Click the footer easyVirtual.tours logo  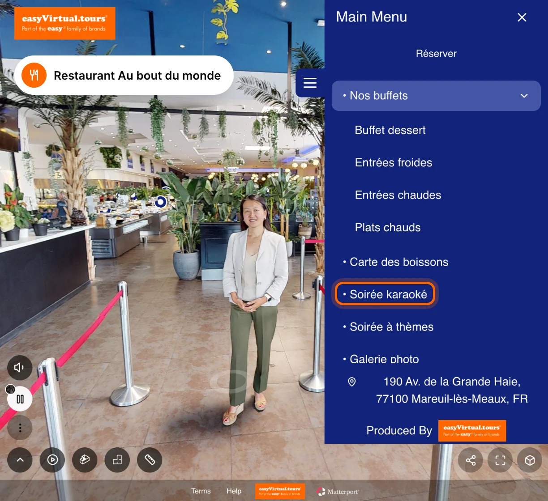(x=280, y=491)
